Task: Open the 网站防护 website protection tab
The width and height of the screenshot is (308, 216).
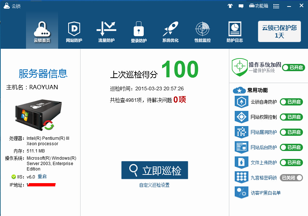Action: (x=74, y=32)
